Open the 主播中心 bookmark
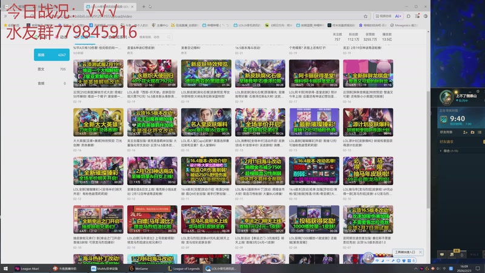The width and height of the screenshot is (485, 273). coord(160,25)
